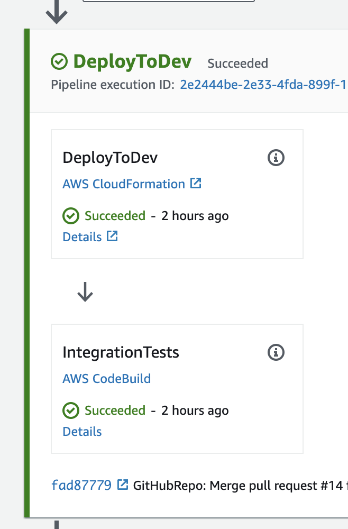Image resolution: width=348 pixels, height=529 pixels.
Task: Click green check icon beside DeployToDev stage title
Action: (59, 62)
